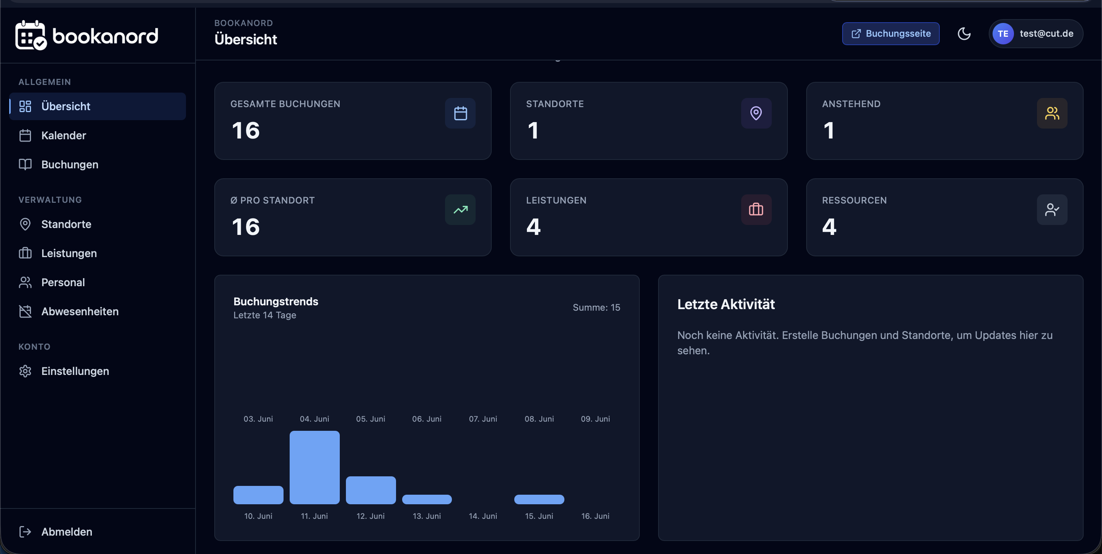1102x554 pixels.
Task: Click calendar icon on Gesamte Buchungen card
Action: coord(460,113)
